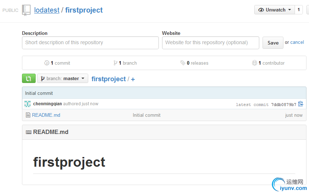Click the repository book icon near lodatest
The image size is (309, 194).
point(26,10)
